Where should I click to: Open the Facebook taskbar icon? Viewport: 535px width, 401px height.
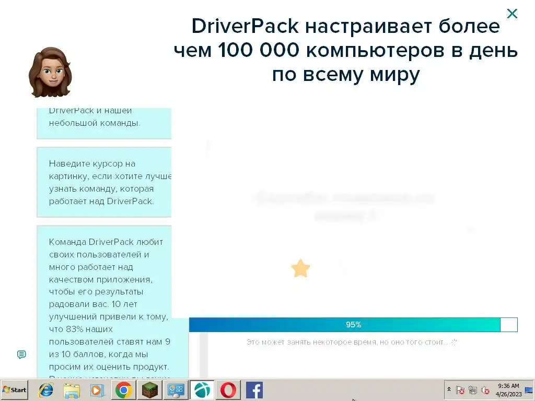point(254,390)
